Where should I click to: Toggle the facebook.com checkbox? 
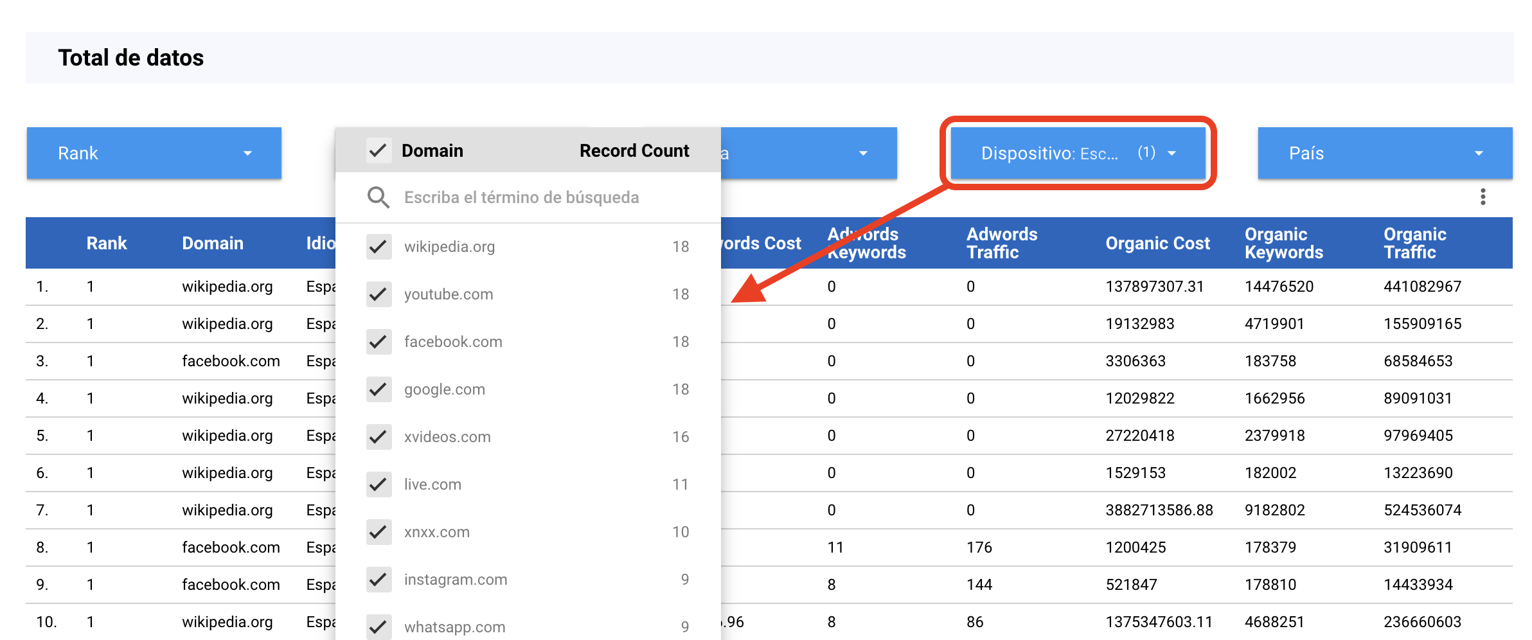[379, 342]
